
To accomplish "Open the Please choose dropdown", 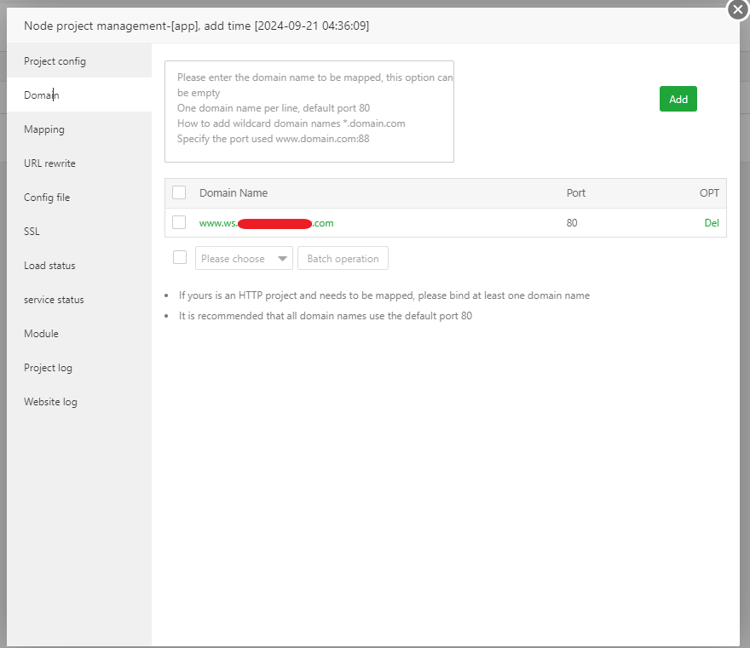I will click(x=244, y=259).
